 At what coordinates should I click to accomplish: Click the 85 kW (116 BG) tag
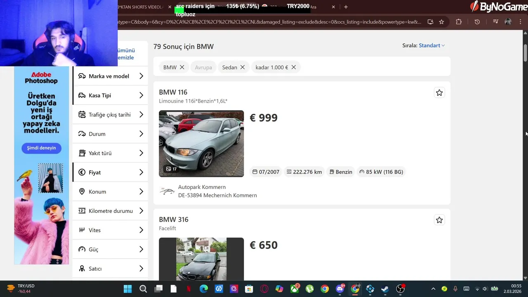point(381,172)
